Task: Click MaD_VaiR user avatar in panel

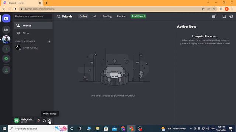Action: click(x=17, y=121)
